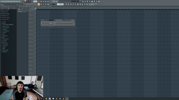Open the Channel rack options menu arrow
Image resolution: width=179 pixels, height=100 pixels.
coord(42,20)
